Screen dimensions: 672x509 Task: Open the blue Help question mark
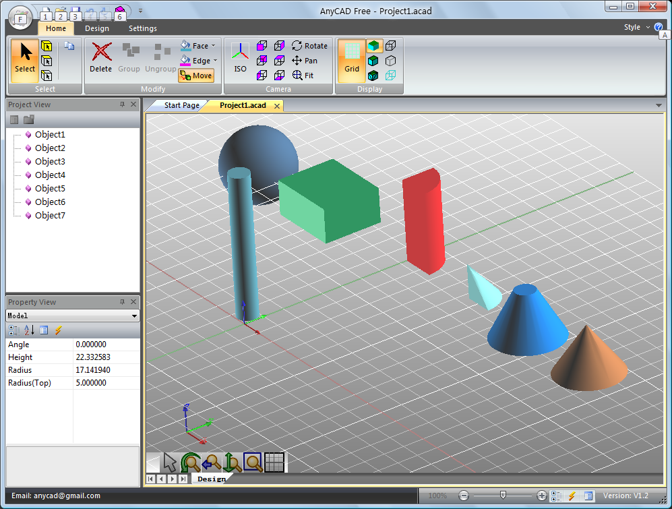(x=659, y=27)
